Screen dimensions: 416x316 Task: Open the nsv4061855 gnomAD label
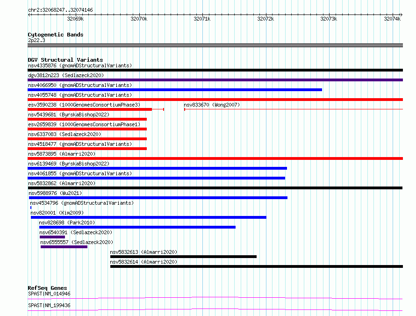pos(80,173)
